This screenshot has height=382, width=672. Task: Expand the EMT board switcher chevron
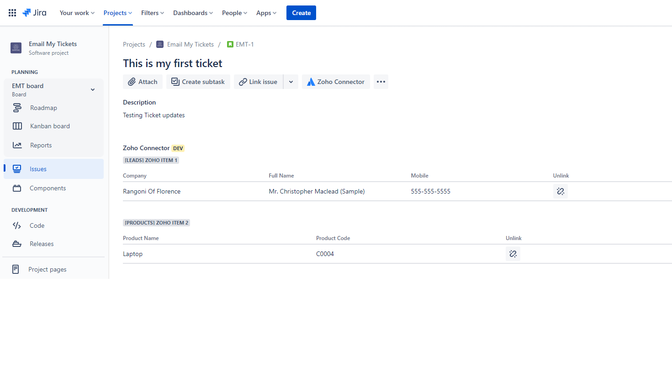point(93,89)
